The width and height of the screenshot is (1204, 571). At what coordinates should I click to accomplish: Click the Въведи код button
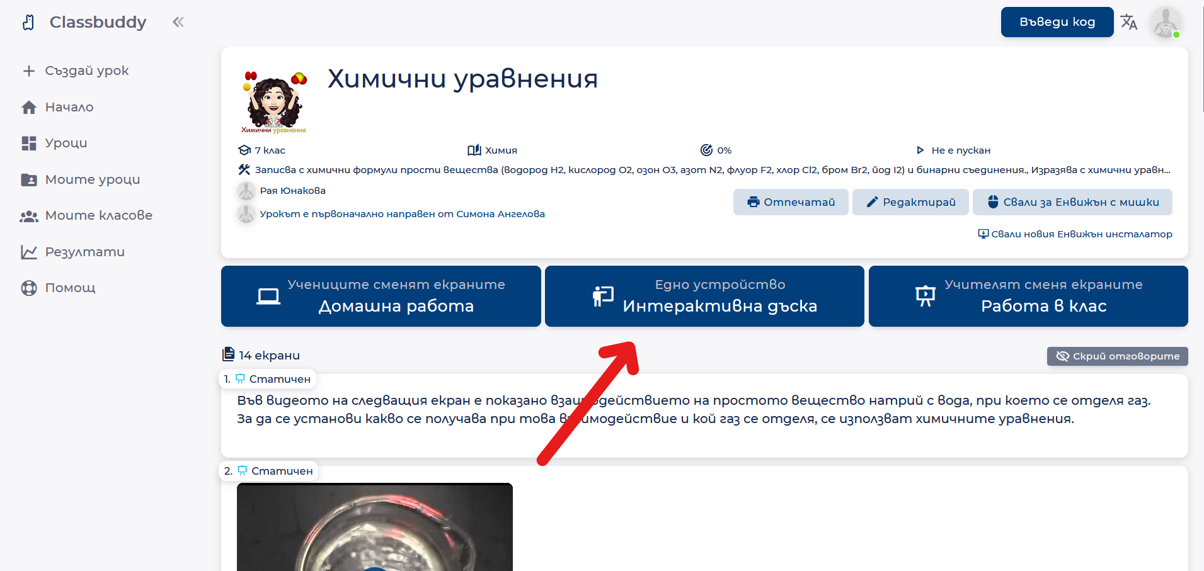click(1057, 22)
